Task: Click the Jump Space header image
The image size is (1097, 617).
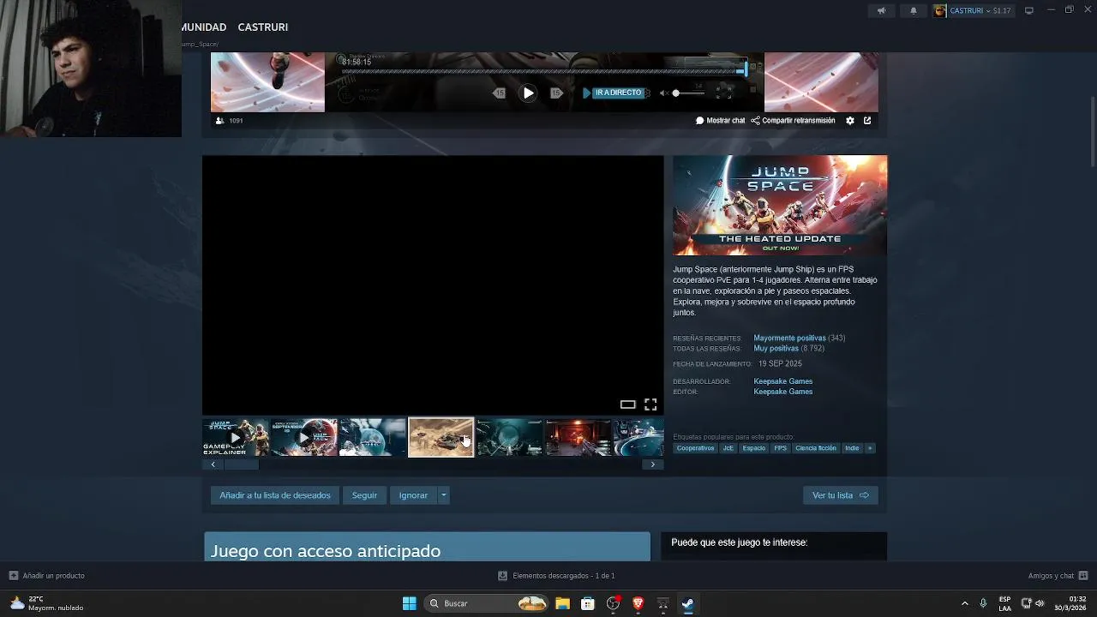Action: pos(780,205)
